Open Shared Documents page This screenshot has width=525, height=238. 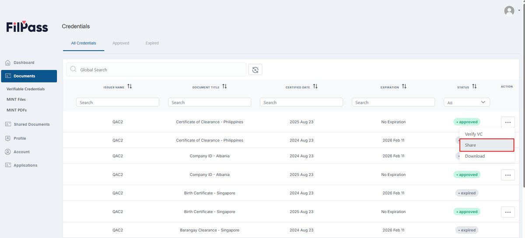(x=31, y=124)
